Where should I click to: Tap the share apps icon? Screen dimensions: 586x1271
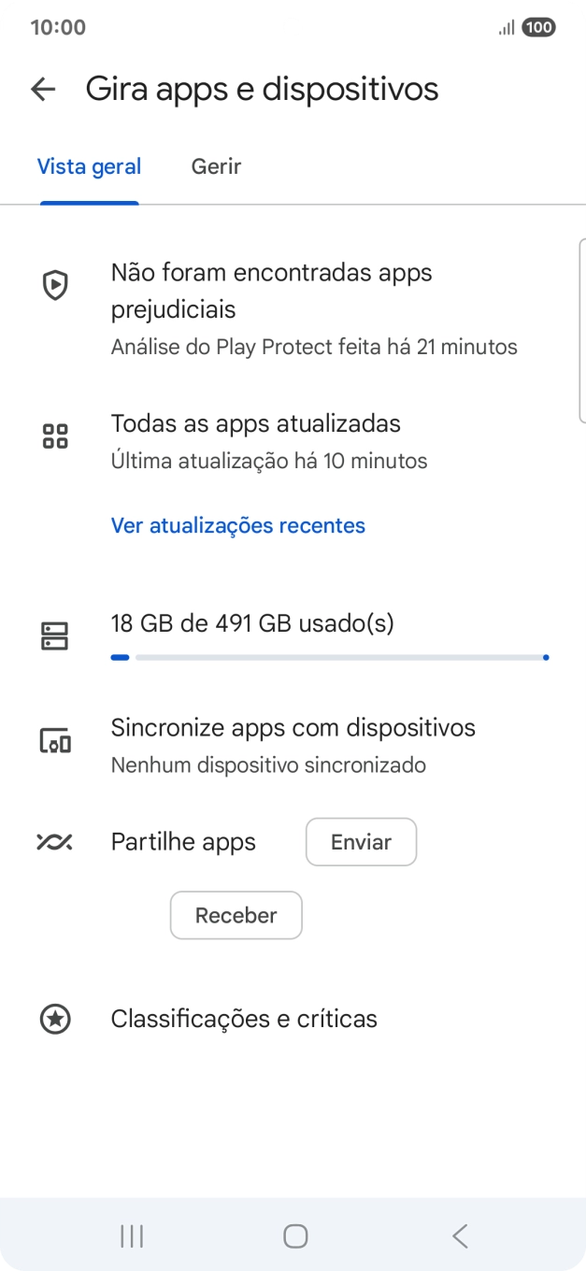(55, 842)
